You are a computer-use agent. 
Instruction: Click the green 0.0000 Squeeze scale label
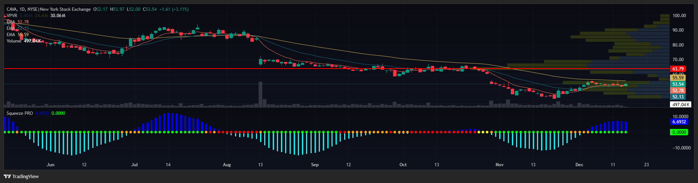(x=679, y=132)
